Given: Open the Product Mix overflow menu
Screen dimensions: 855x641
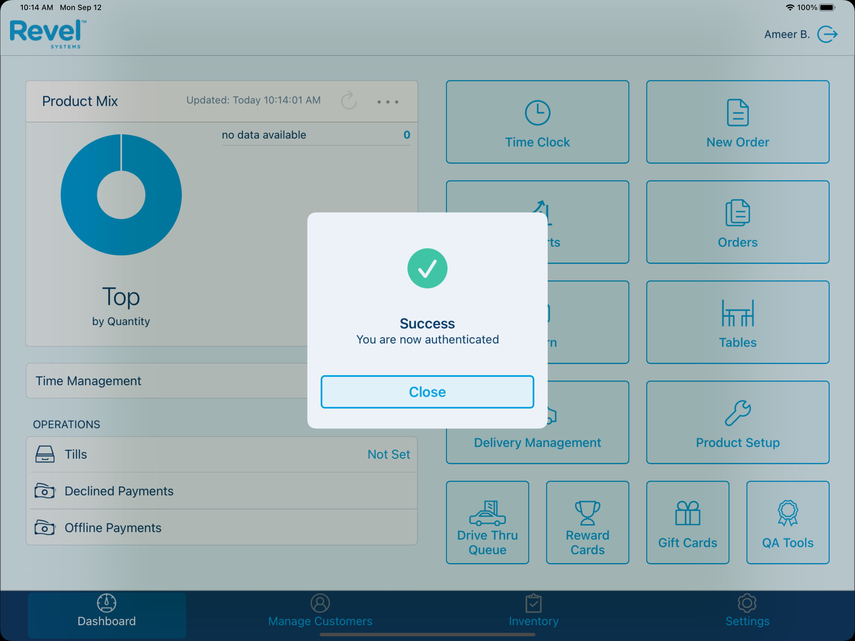Looking at the screenshot, I should 388,102.
